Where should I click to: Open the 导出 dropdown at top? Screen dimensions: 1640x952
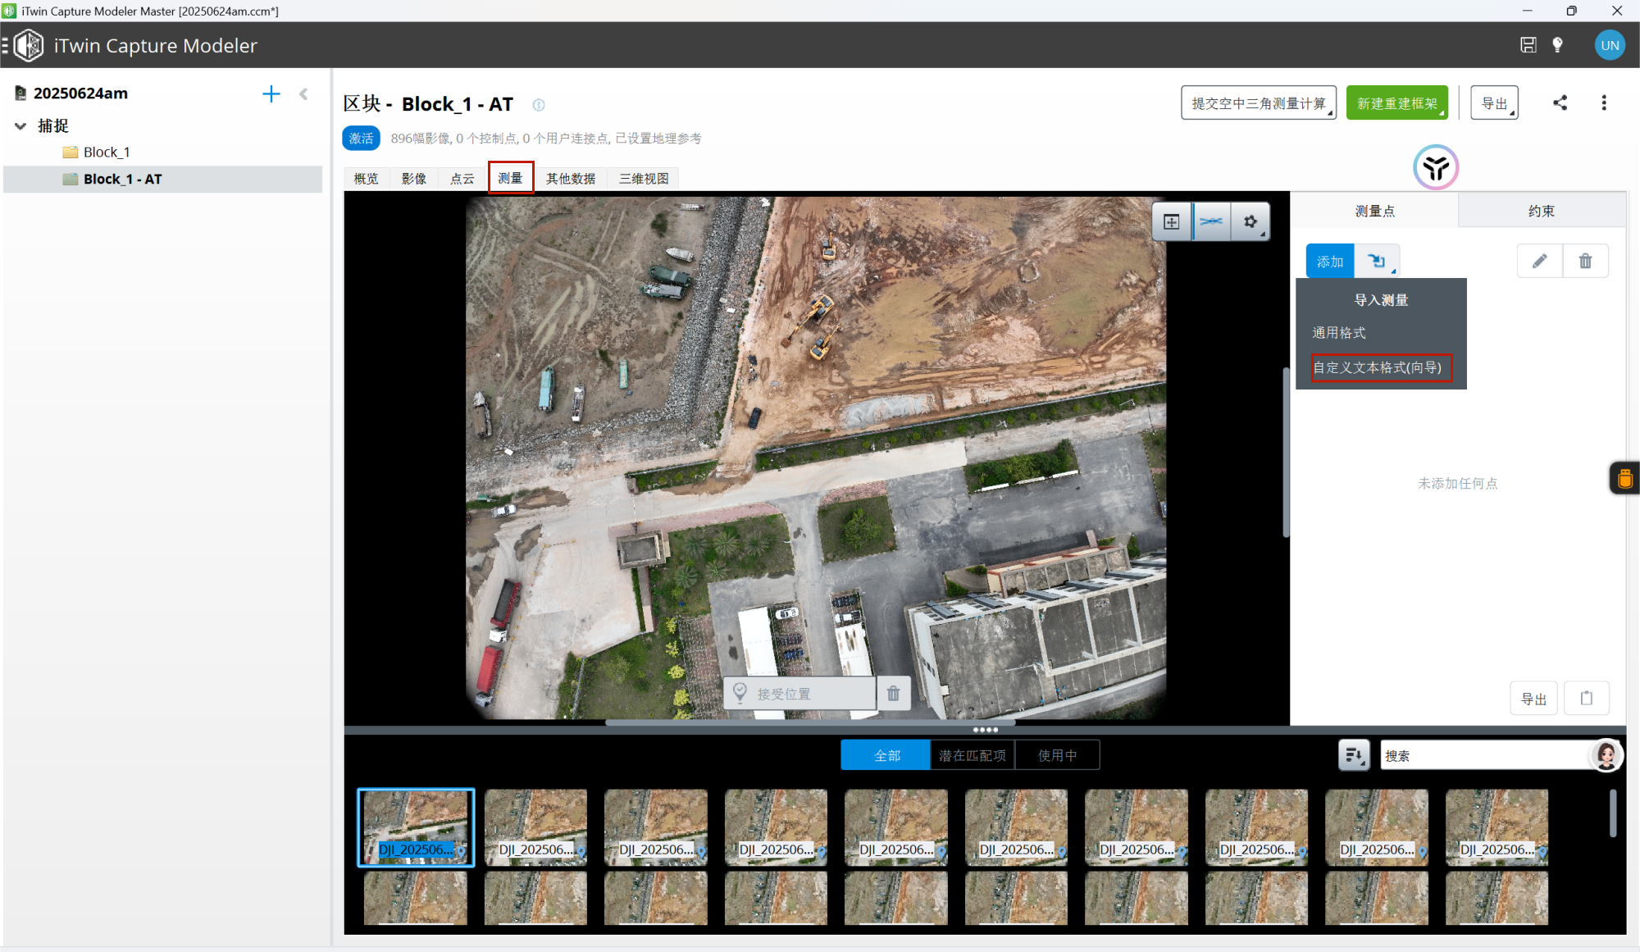[1494, 103]
